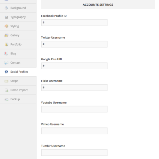
Task: Select the Vimeo Username input field
Action: pyautogui.click(x=74, y=131)
